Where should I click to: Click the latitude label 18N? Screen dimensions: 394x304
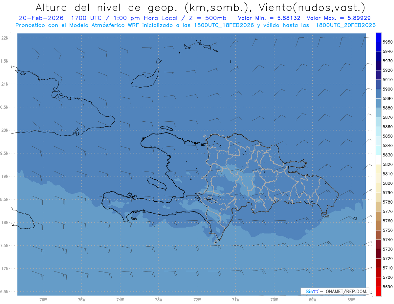click(5, 222)
